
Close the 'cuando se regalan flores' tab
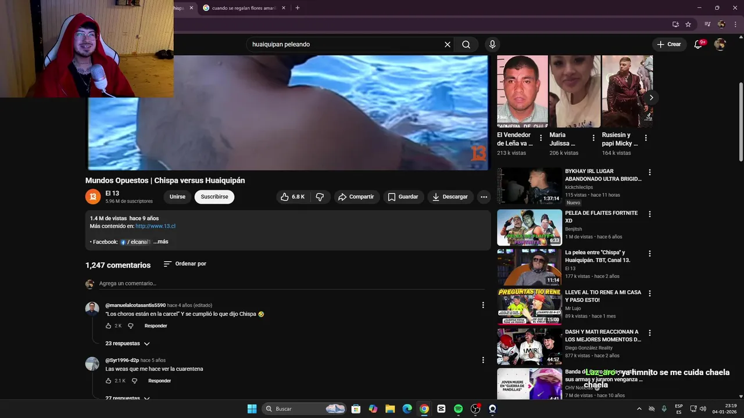[284, 8]
